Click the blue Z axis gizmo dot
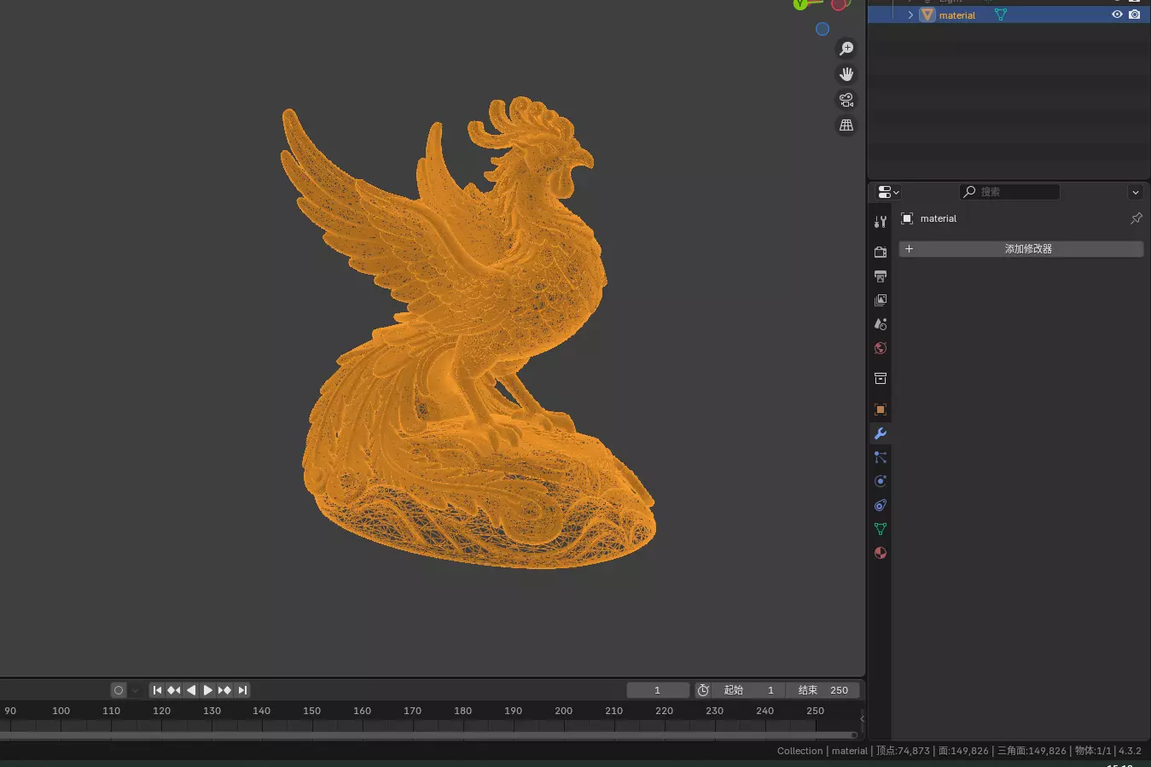The image size is (1151, 767). 823,29
